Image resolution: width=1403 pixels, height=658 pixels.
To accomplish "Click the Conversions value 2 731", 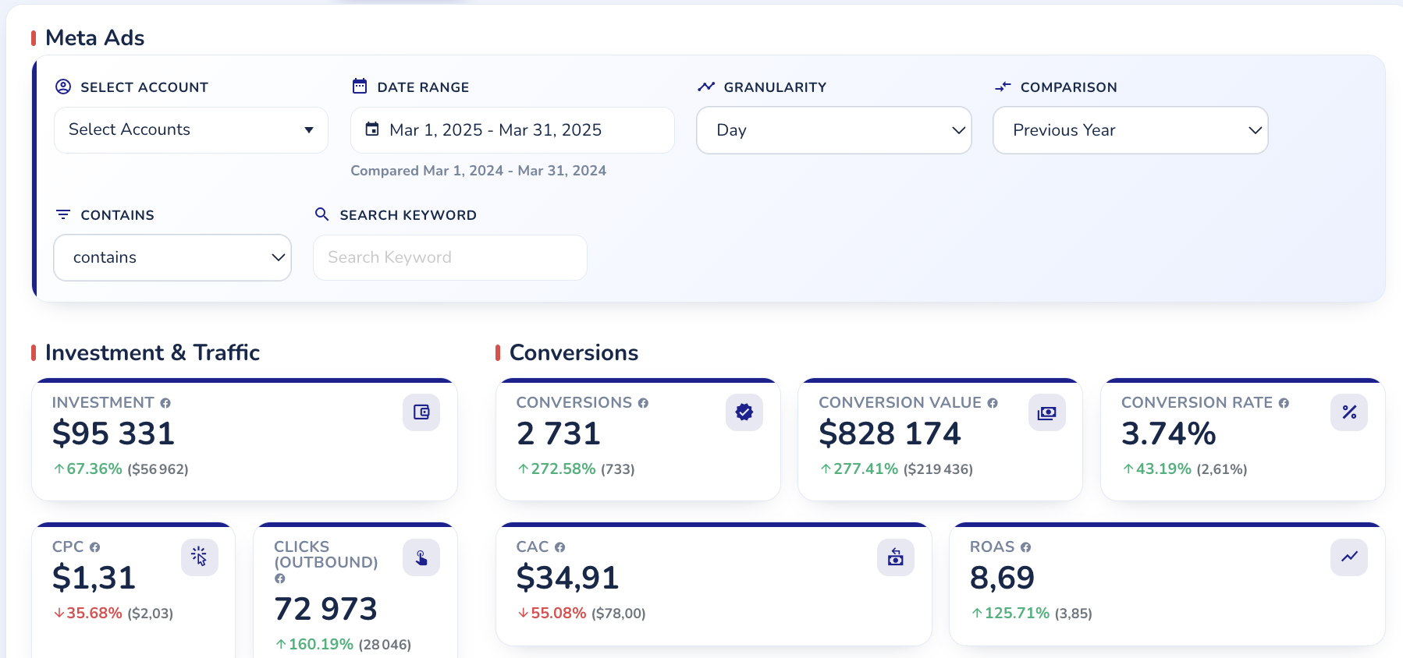I will pos(559,433).
